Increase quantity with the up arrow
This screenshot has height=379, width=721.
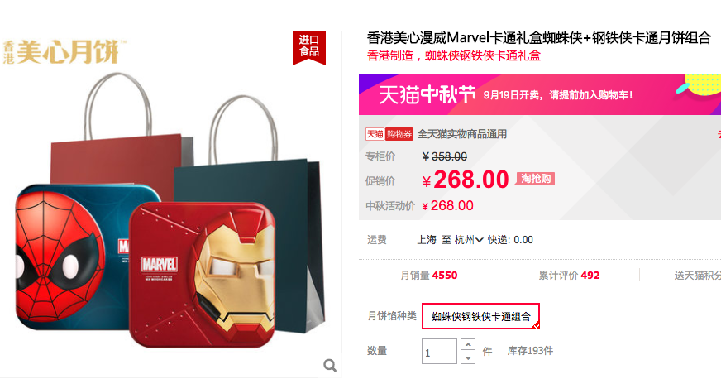click(x=468, y=344)
